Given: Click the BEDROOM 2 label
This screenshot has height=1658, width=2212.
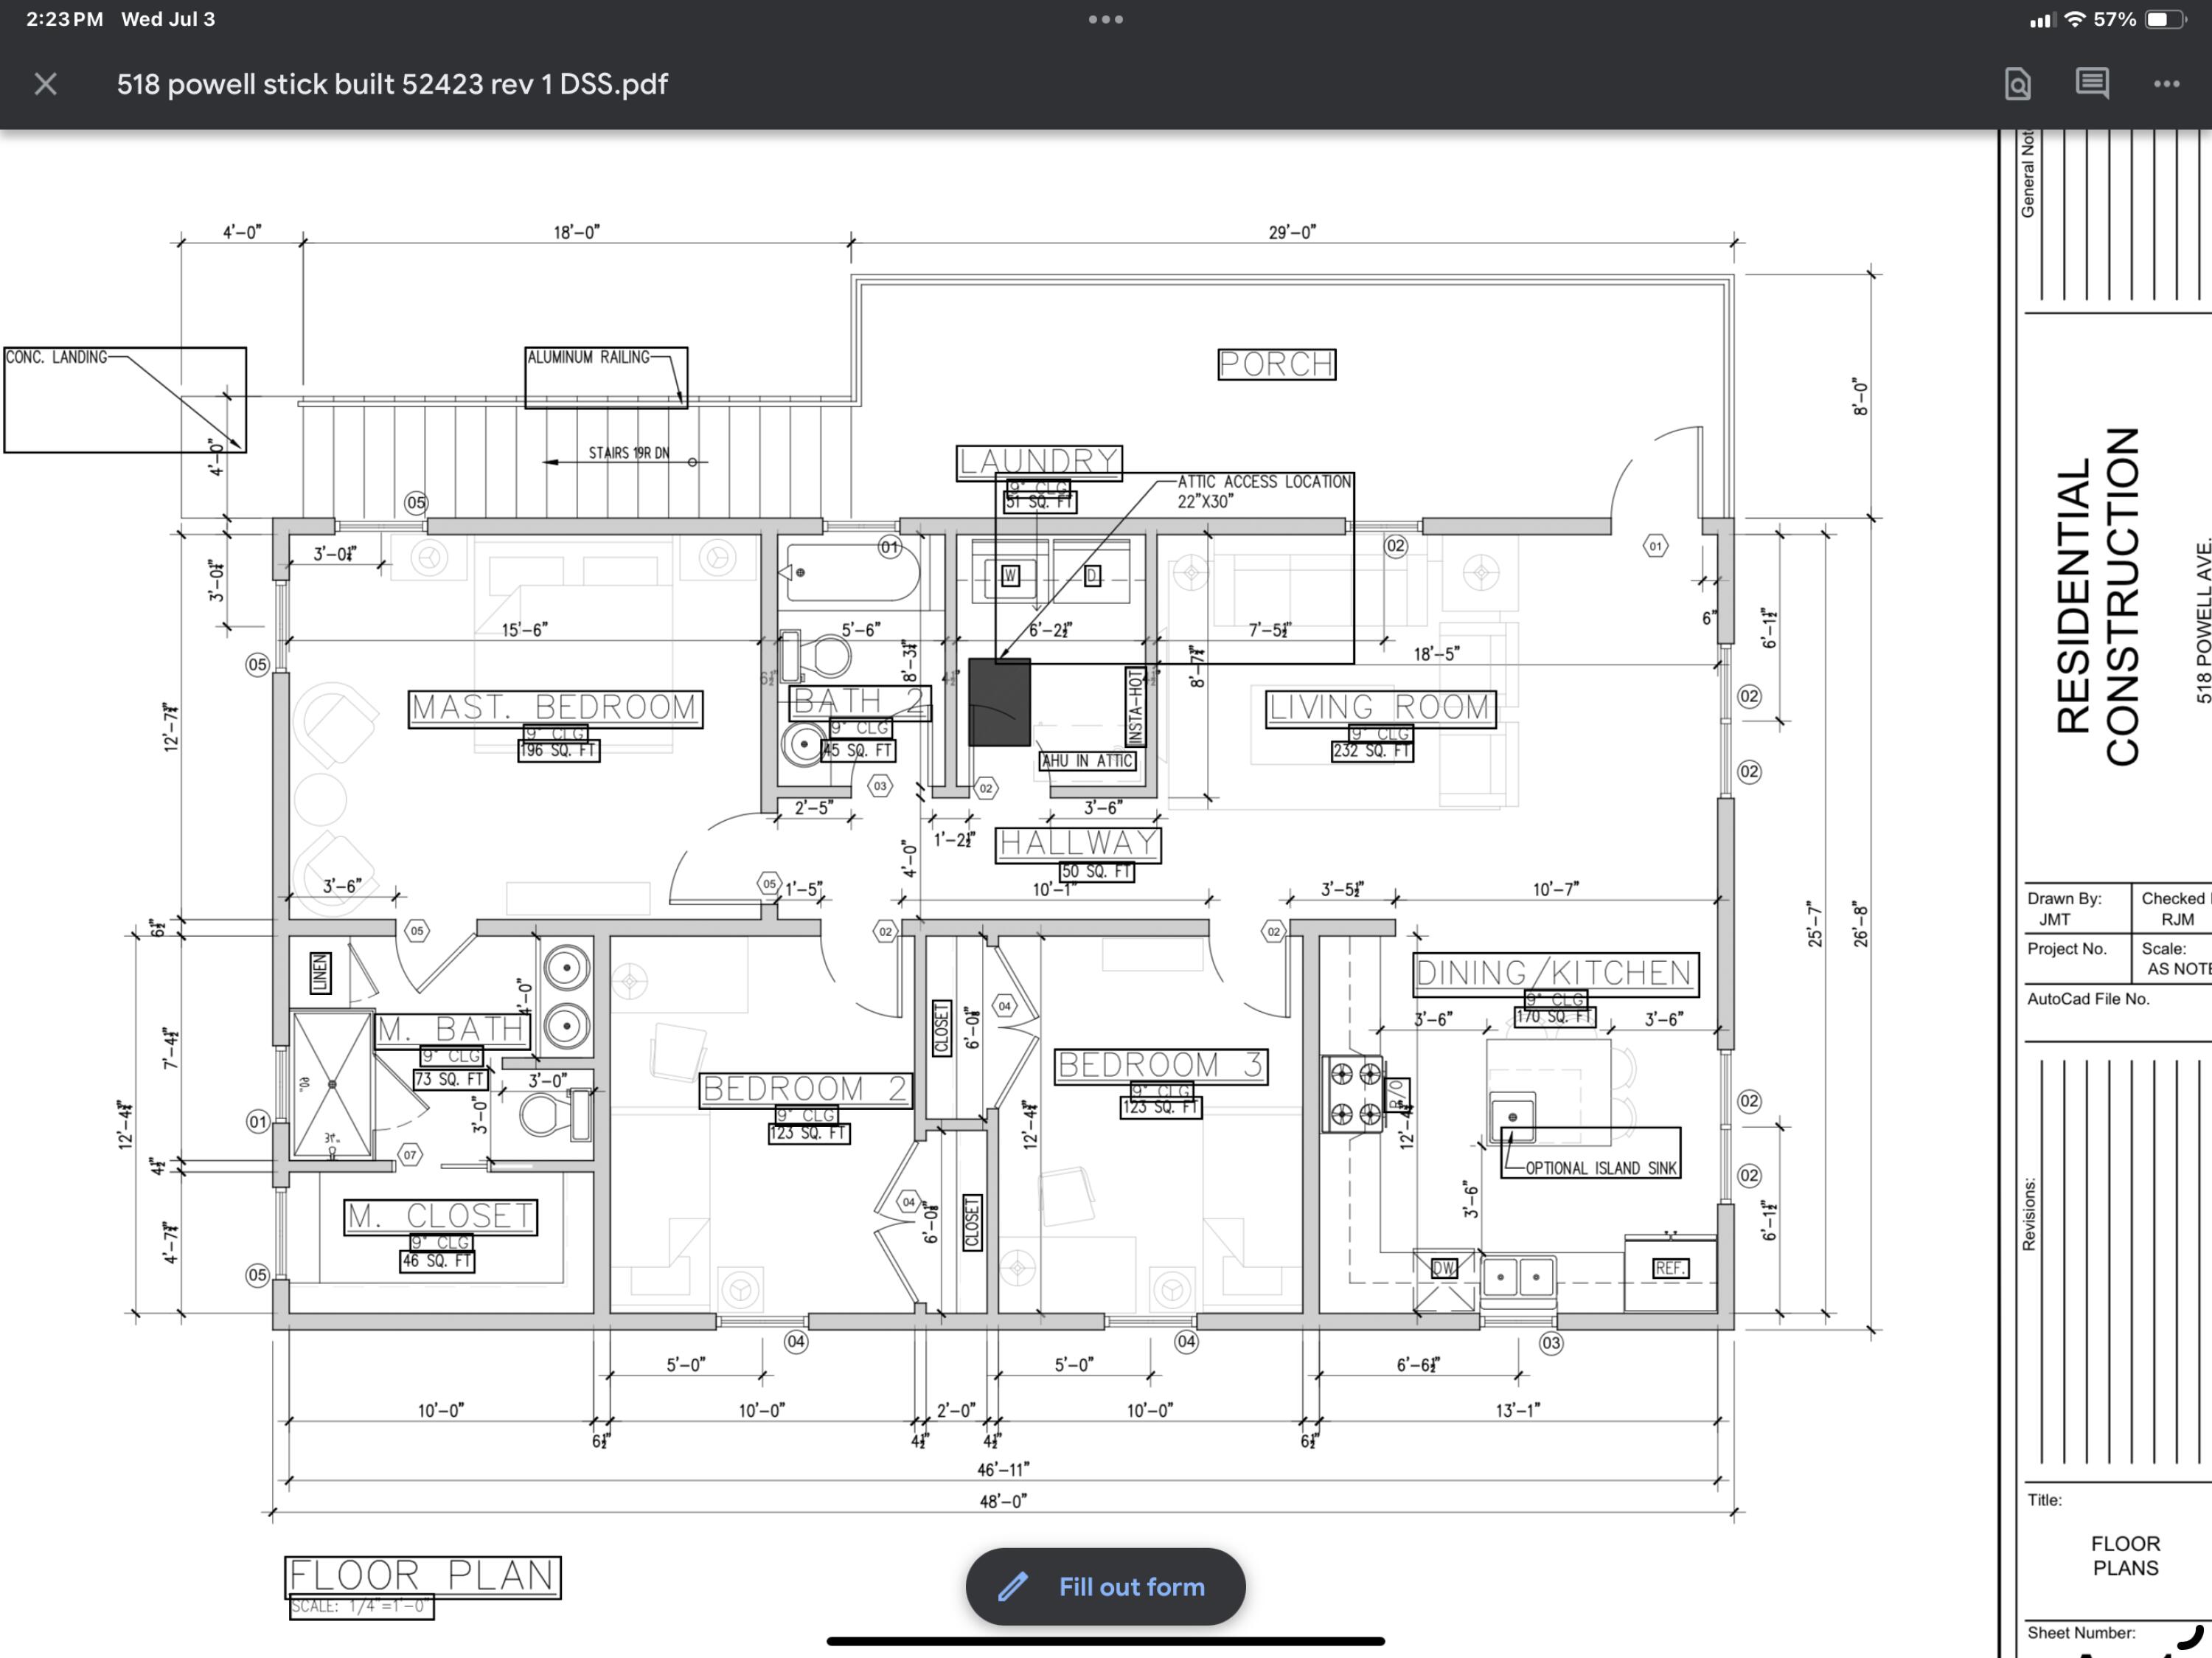Looking at the screenshot, I should tap(805, 1089).
